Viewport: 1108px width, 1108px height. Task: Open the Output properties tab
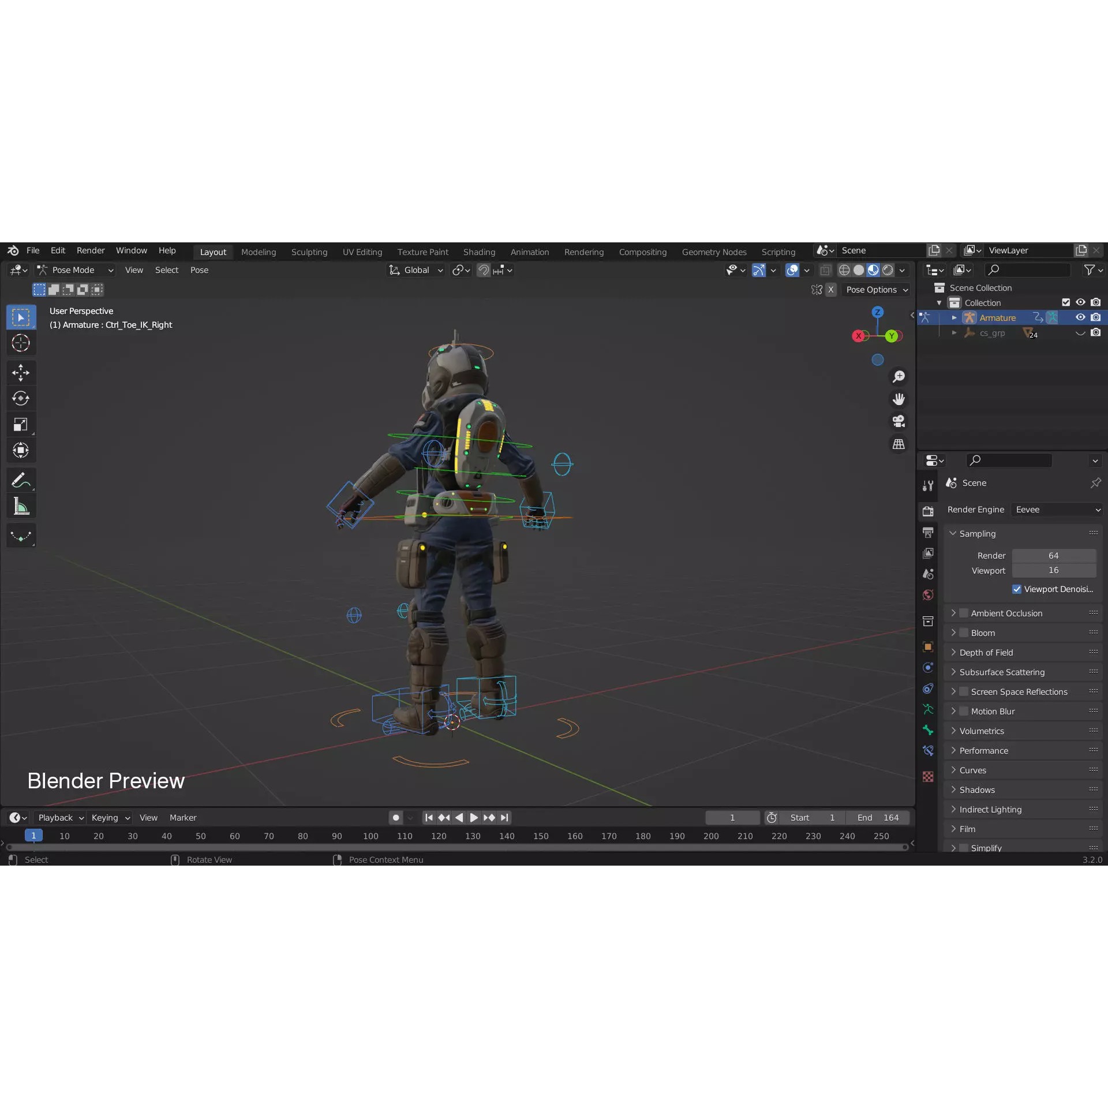928,532
